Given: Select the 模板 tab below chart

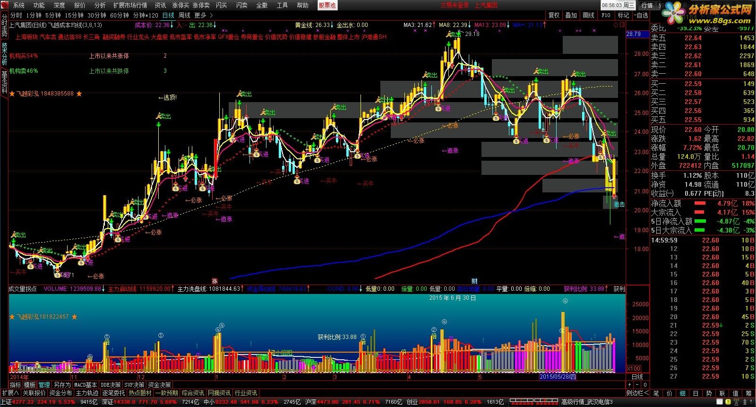Looking at the screenshot, I should click(x=30, y=385).
